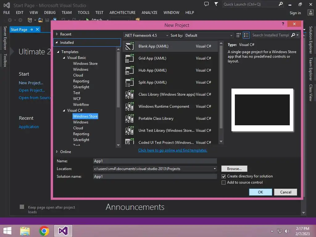This screenshot has height=237, width=316.
Task: Click the Browse... button
Action: pos(234,169)
